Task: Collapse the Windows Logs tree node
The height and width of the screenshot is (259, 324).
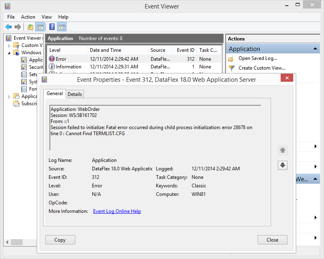Action: coord(9,53)
